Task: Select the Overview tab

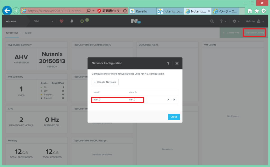Action: tap(12, 33)
